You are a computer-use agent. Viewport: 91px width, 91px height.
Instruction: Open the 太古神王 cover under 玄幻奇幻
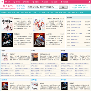pos(5,86)
